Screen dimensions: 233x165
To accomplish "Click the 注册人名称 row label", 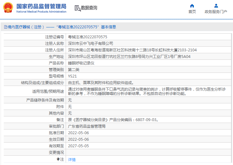I will tap(54, 44).
